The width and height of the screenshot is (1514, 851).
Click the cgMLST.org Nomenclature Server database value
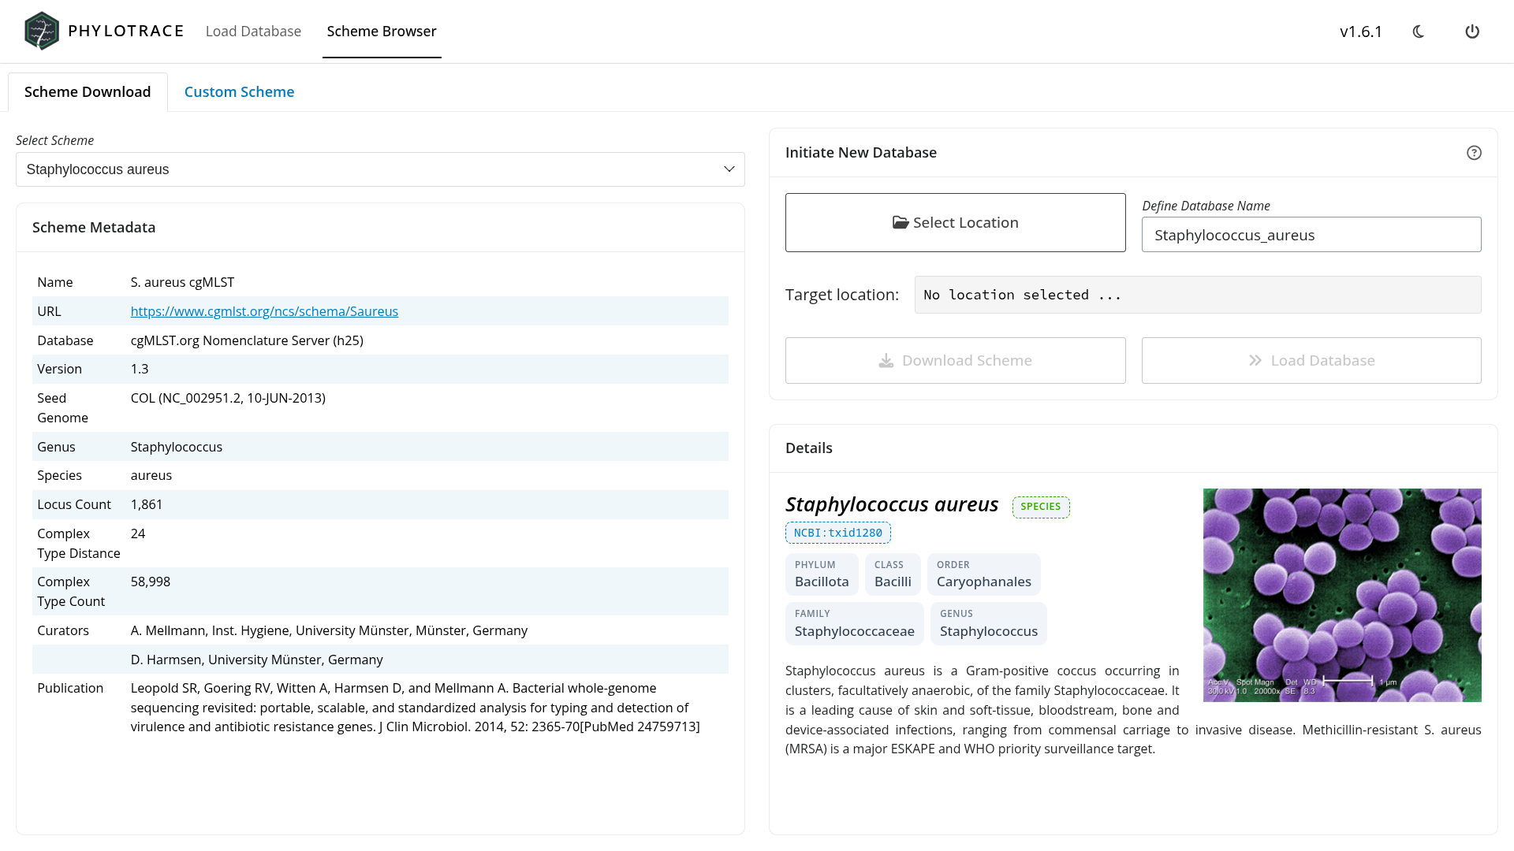[247, 340]
